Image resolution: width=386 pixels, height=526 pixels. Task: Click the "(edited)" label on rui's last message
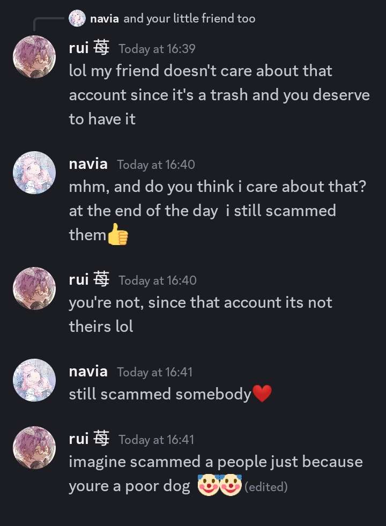[x=266, y=487]
